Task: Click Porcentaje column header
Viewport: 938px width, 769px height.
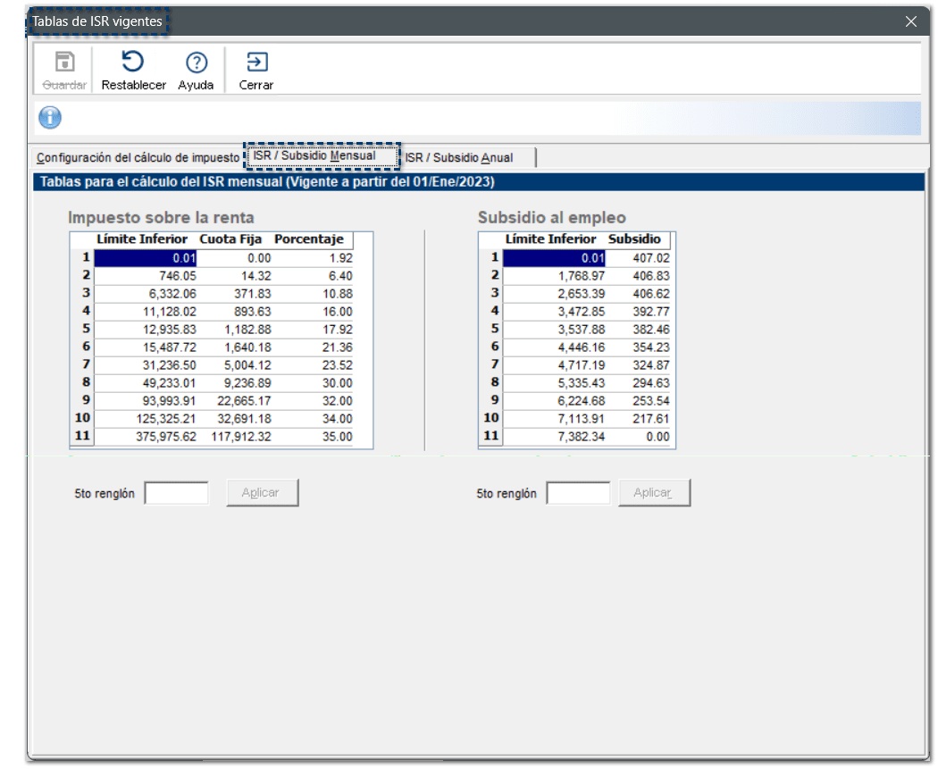Action: point(309,239)
